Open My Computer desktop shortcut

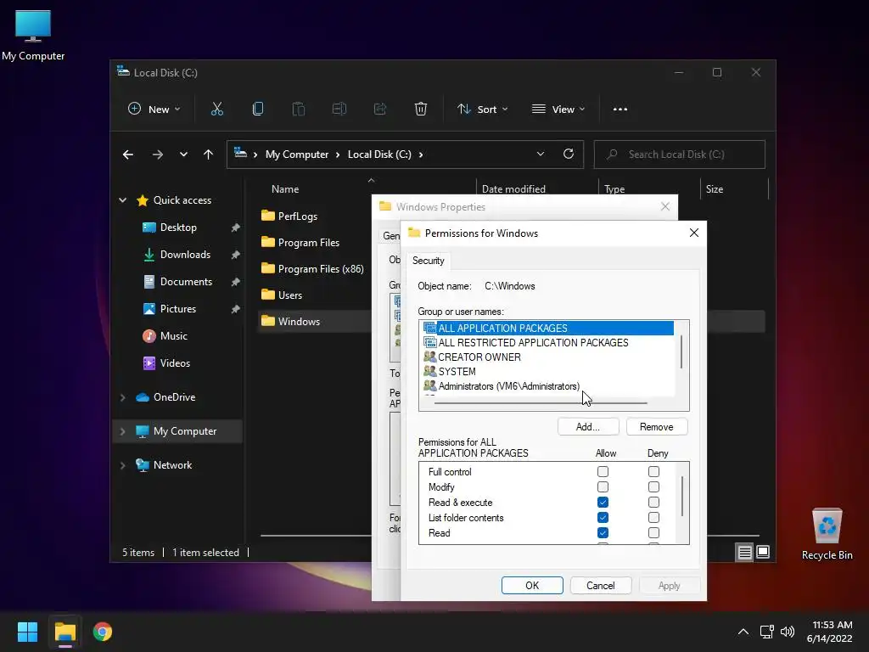[x=33, y=34]
